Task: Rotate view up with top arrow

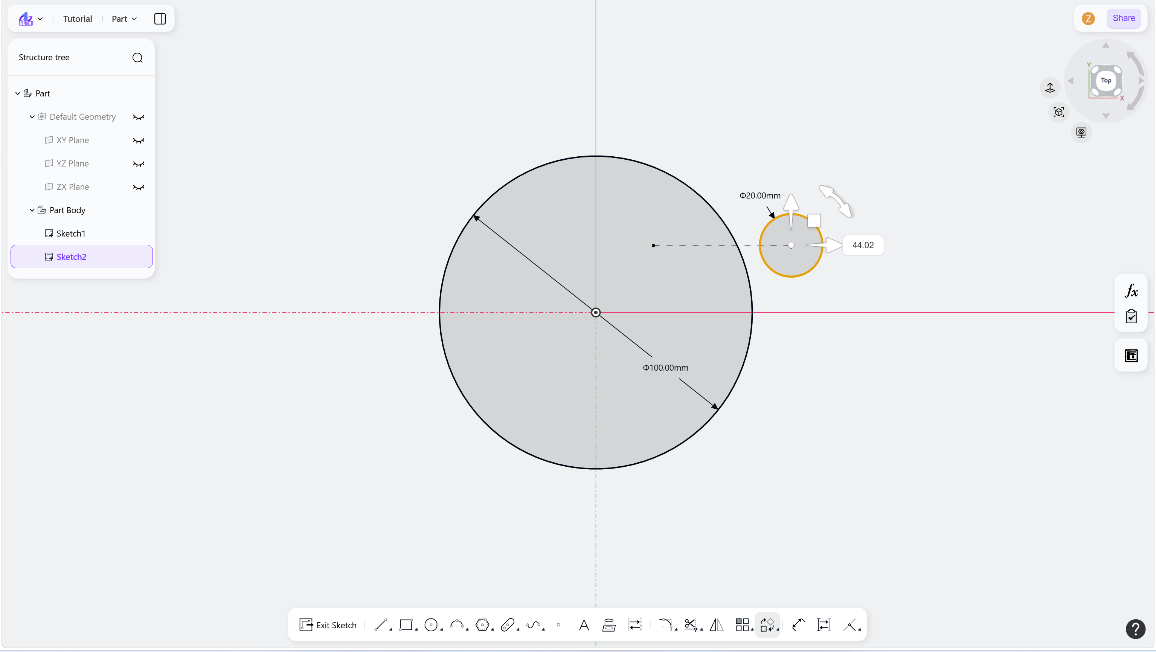Action: 1106,45
